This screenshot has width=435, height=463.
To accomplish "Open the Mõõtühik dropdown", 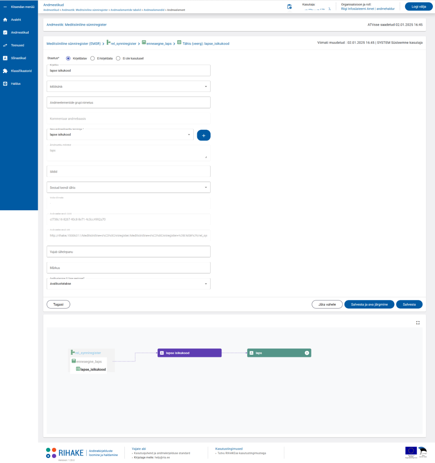I will 128,86.
